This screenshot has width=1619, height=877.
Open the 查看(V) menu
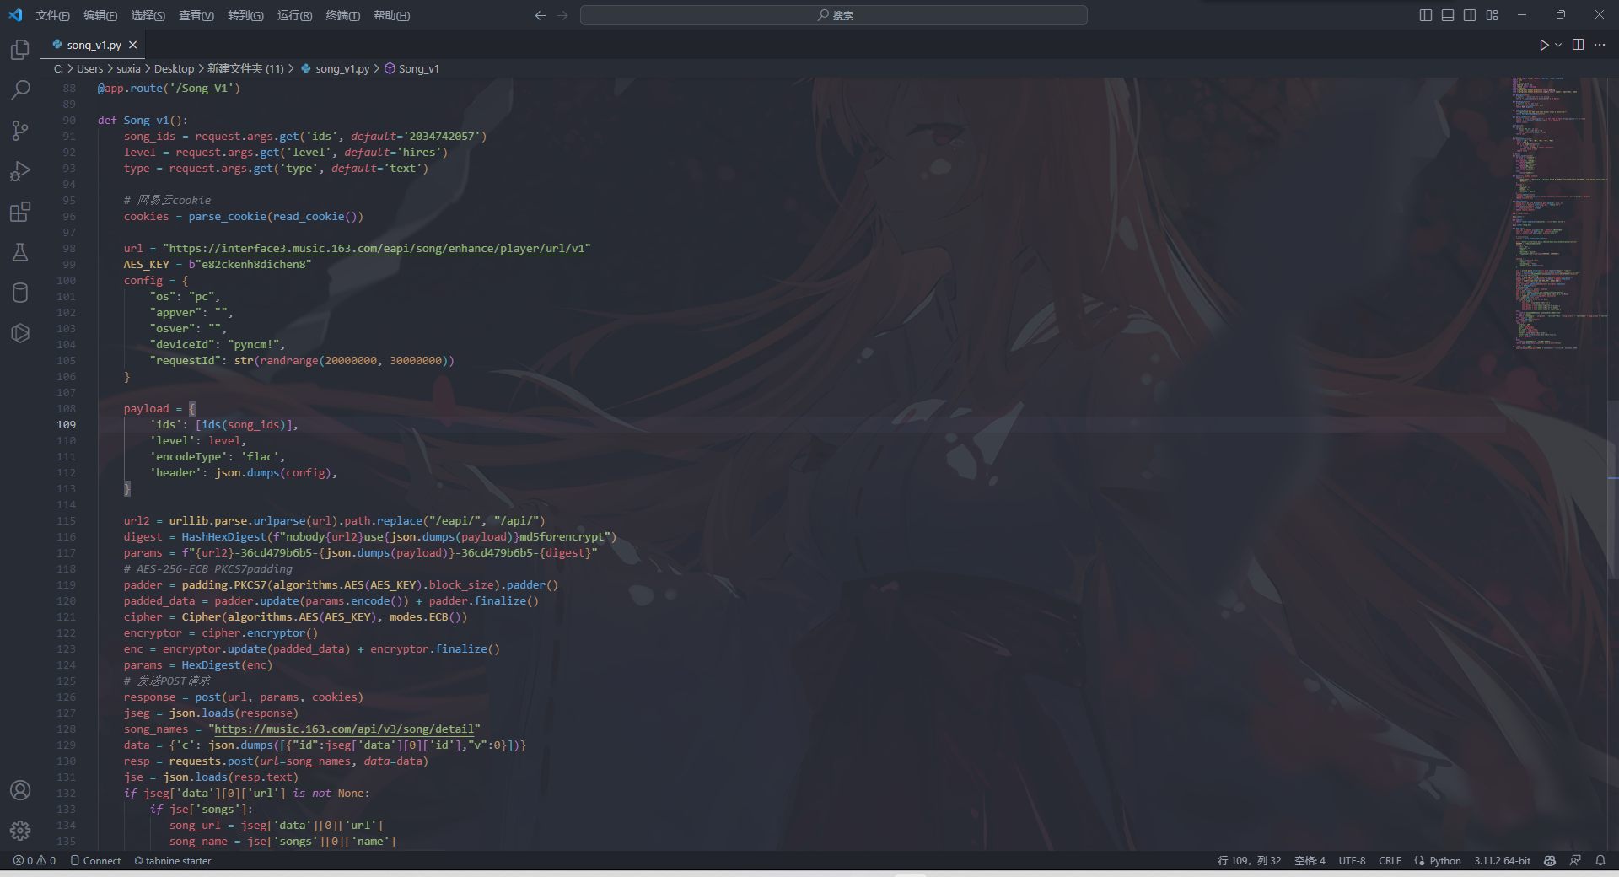(196, 15)
